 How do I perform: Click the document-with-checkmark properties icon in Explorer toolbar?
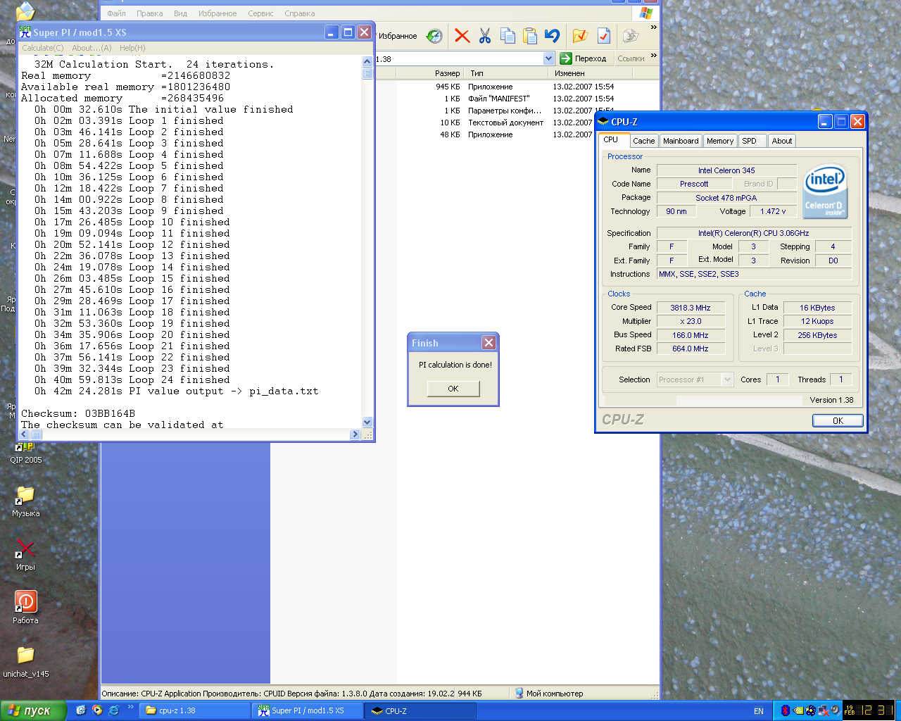pyautogui.click(x=603, y=36)
